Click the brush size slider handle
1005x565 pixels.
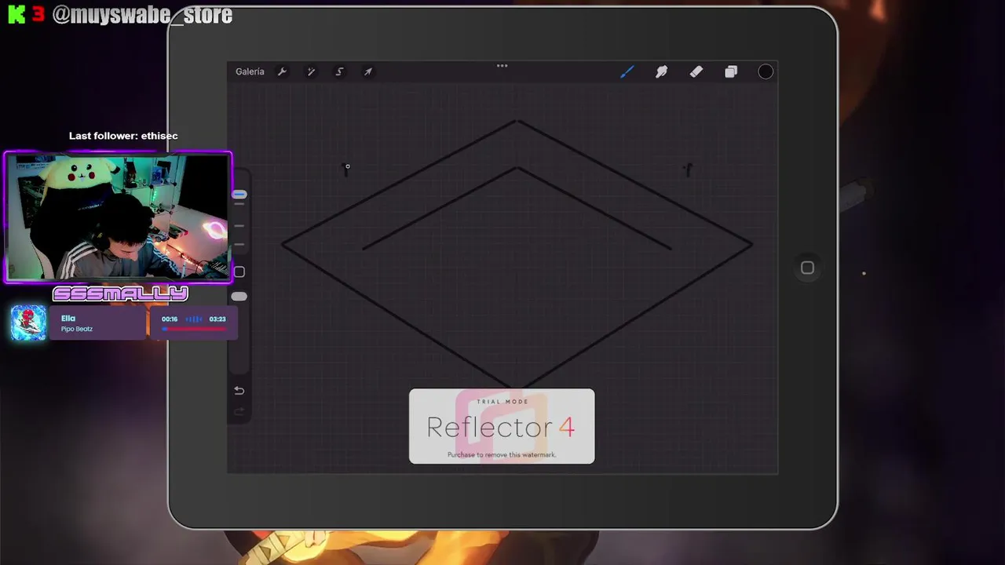(239, 195)
